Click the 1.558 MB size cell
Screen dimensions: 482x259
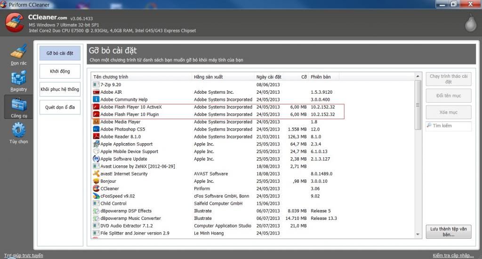click(297, 129)
